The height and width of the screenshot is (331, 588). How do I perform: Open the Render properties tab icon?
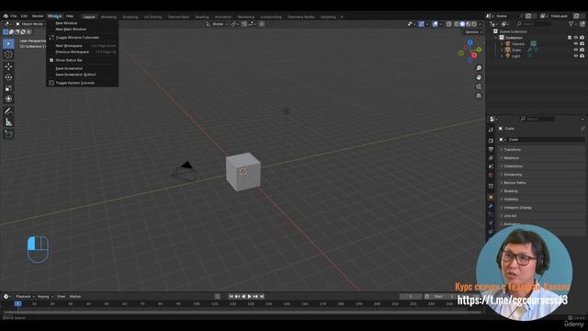click(491, 141)
